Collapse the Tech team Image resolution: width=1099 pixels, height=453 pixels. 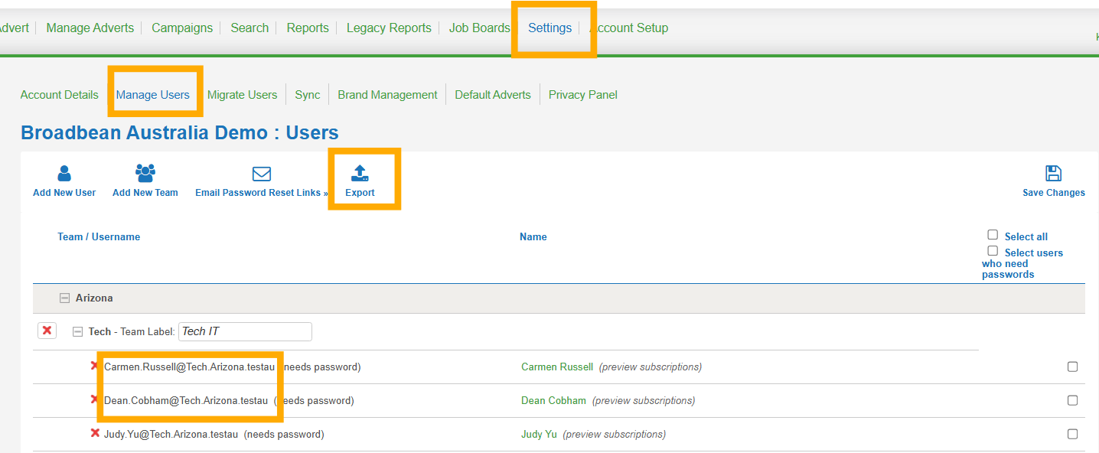pyautogui.click(x=77, y=331)
